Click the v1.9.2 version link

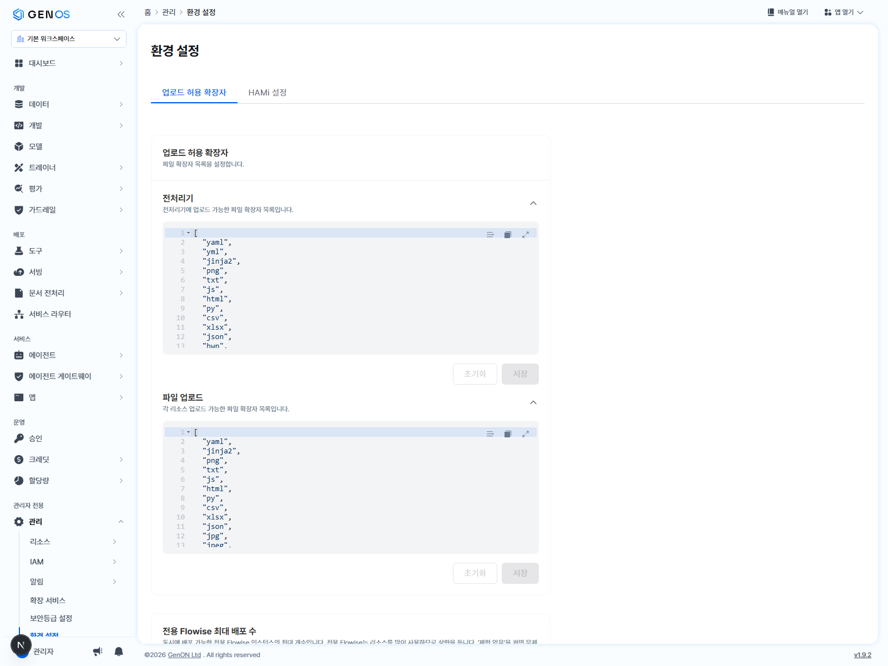(862, 655)
